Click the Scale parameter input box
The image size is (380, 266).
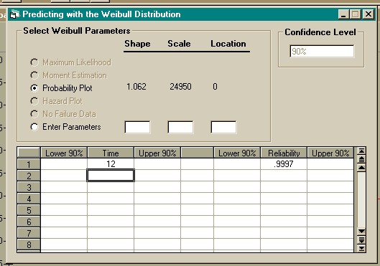pyautogui.click(x=180, y=127)
